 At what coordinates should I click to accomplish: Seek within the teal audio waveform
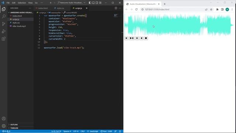pyautogui.click(x=179, y=25)
